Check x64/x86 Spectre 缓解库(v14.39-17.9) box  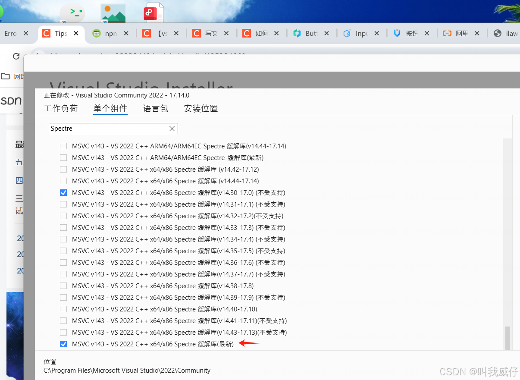63,298
